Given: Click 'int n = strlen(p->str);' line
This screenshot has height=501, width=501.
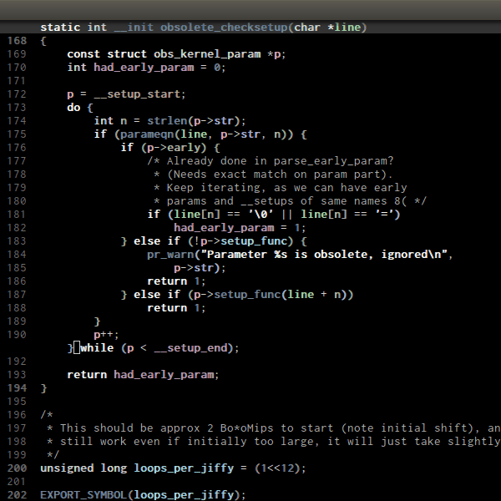Looking at the screenshot, I should [x=170, y=121].
